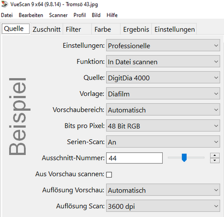Viewport: 224px width, 217px height.
Task: Click the Ausschnitt-Nummer input field
Action: click(134, 158)
